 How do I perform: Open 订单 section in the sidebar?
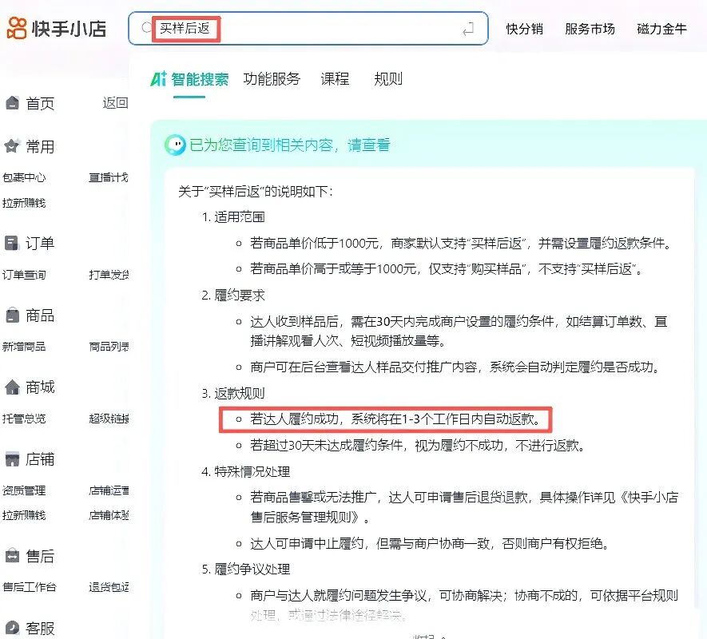[40, 244]
